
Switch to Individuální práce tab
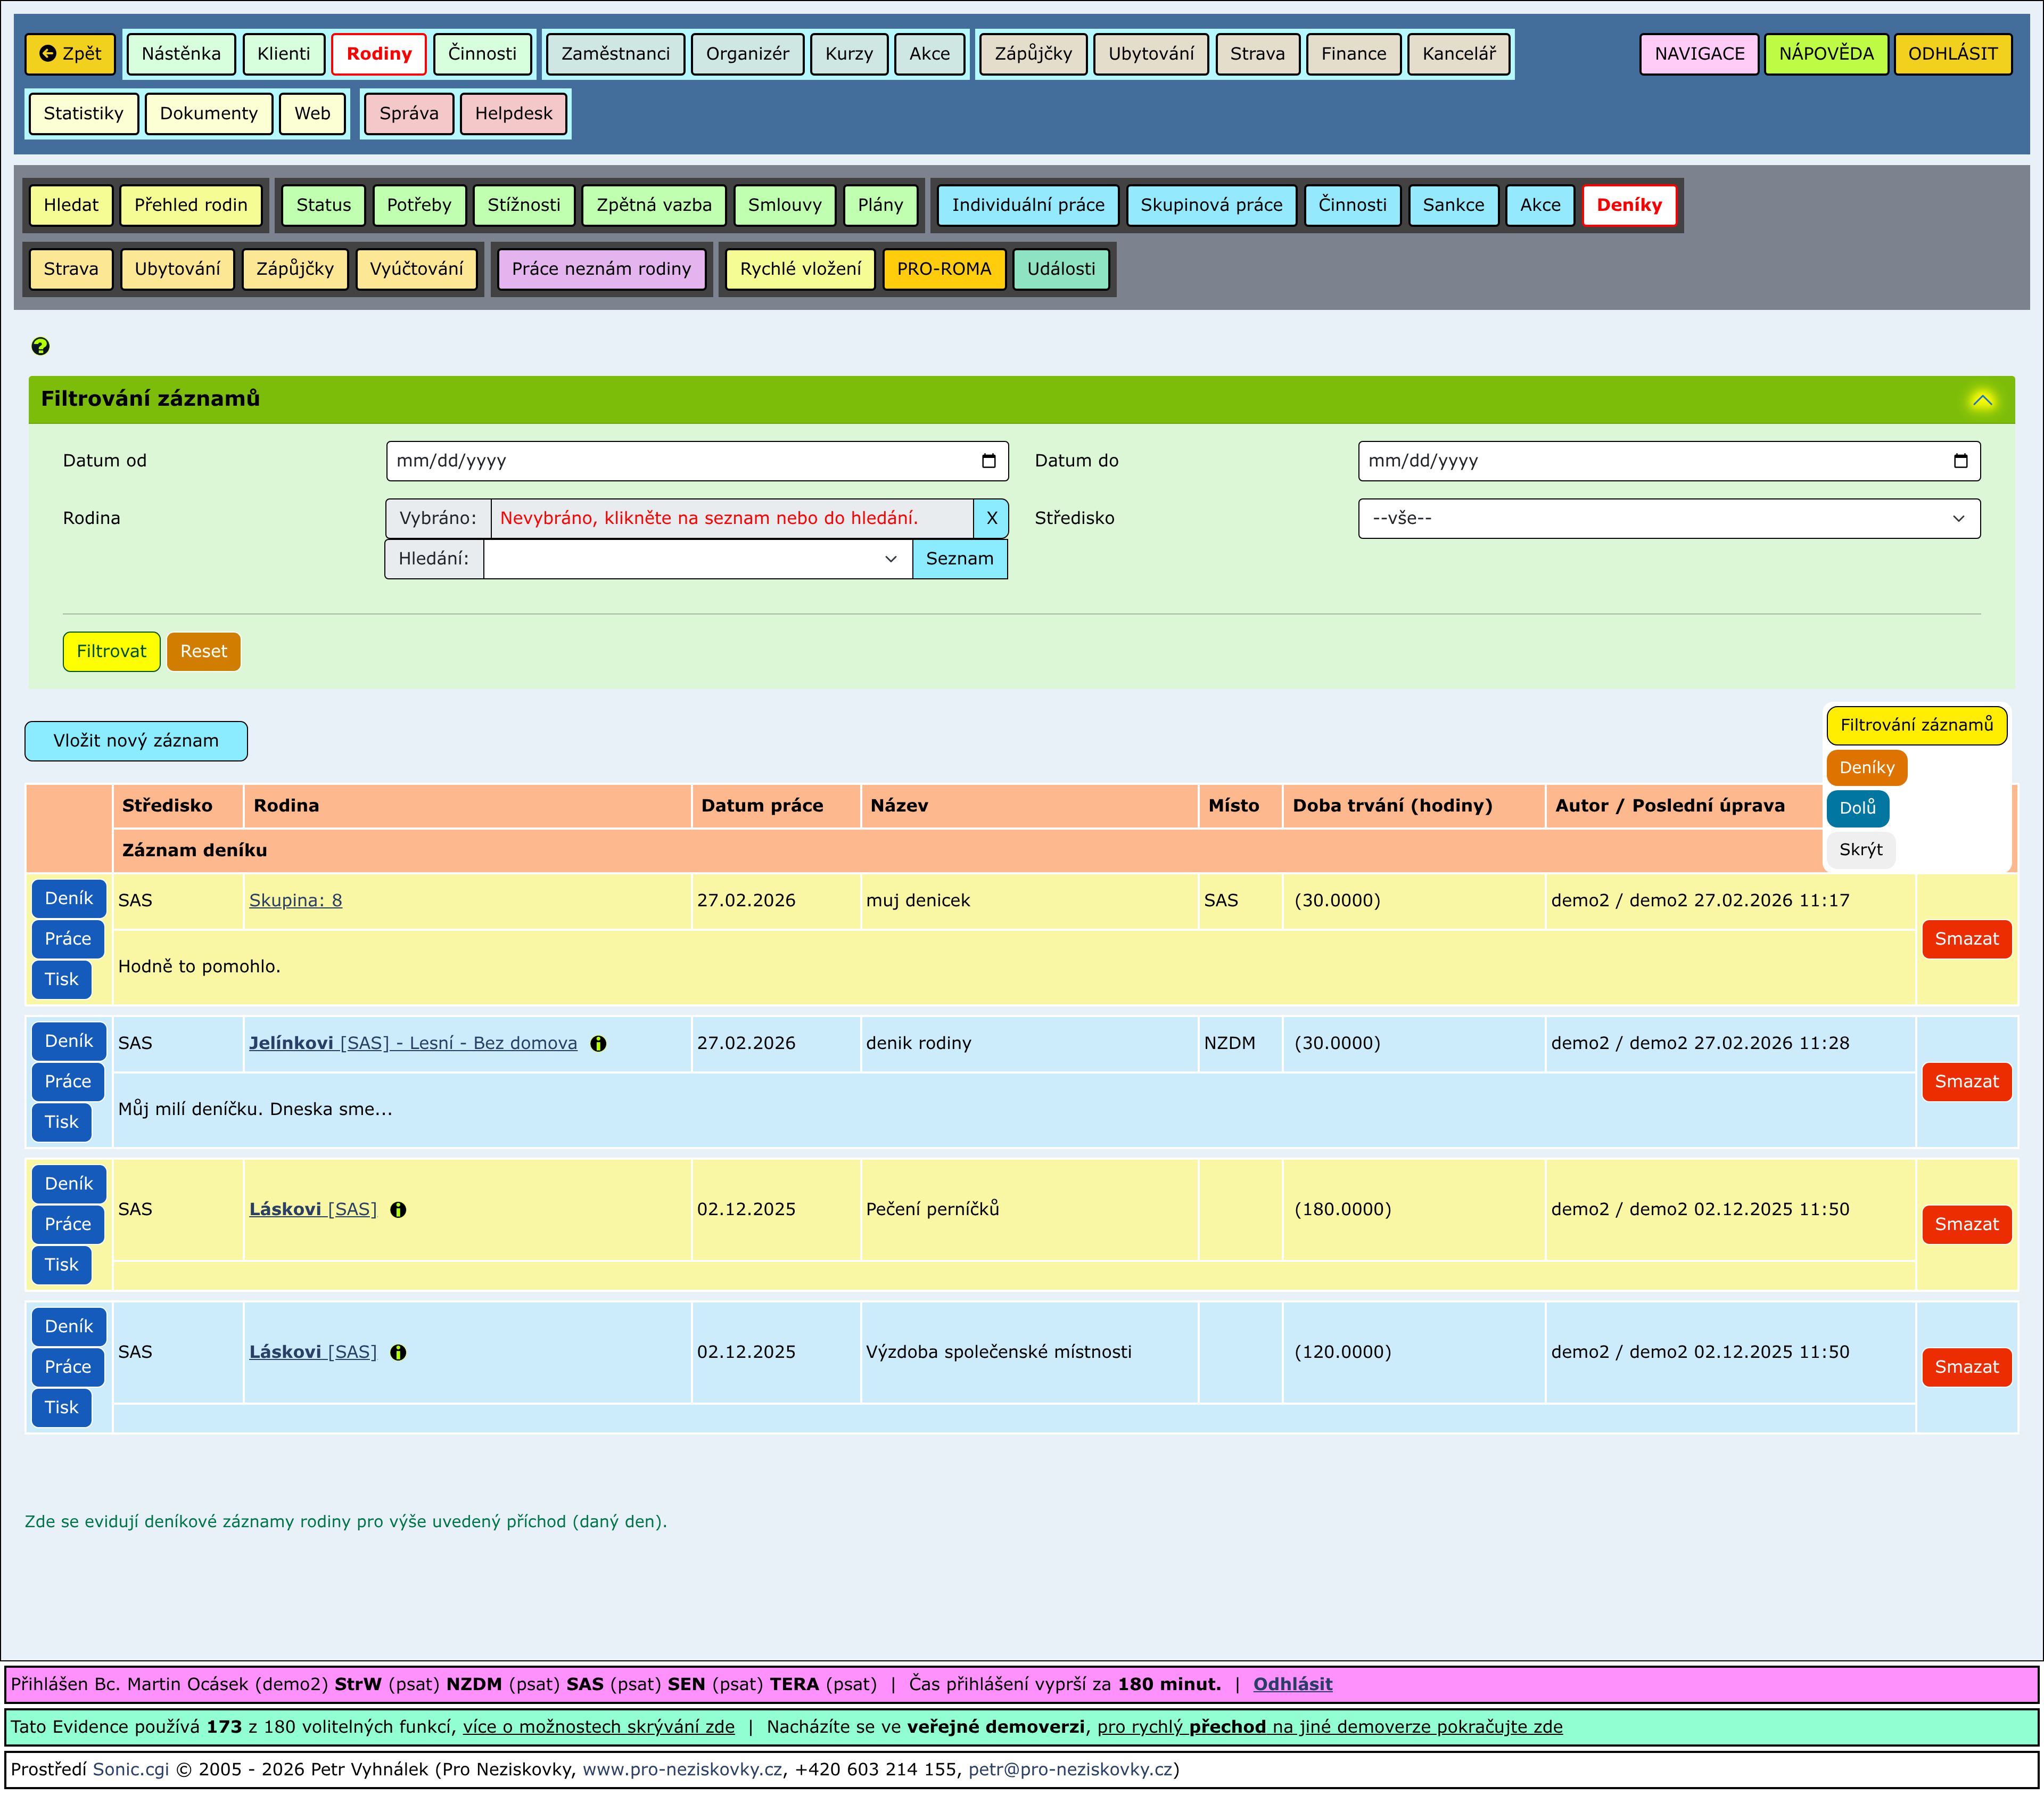[x=1027, y=205]
